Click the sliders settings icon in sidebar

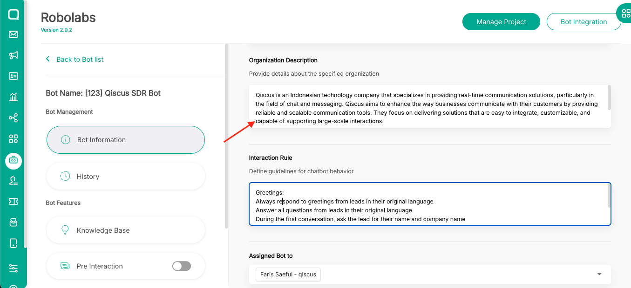click(x=14, y=268)
